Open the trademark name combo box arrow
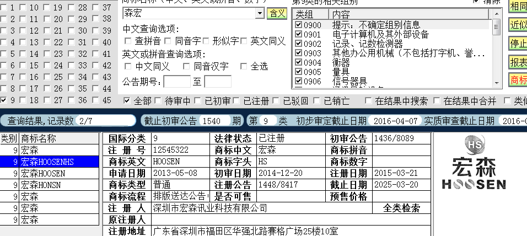This screenshot has height=236, width=527. [260, 13]
